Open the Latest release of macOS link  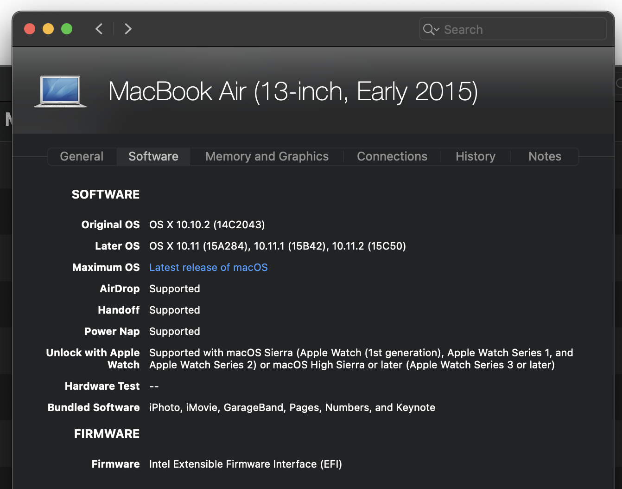[209, 267]
